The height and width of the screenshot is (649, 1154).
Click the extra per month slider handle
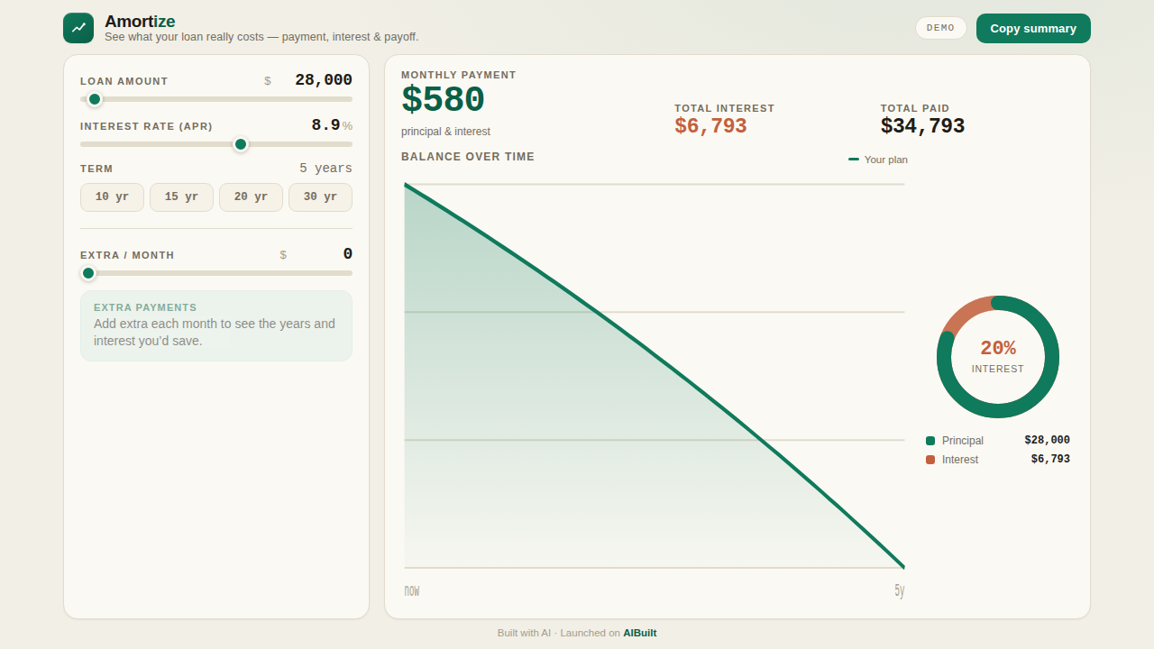[x=88, y=273]
